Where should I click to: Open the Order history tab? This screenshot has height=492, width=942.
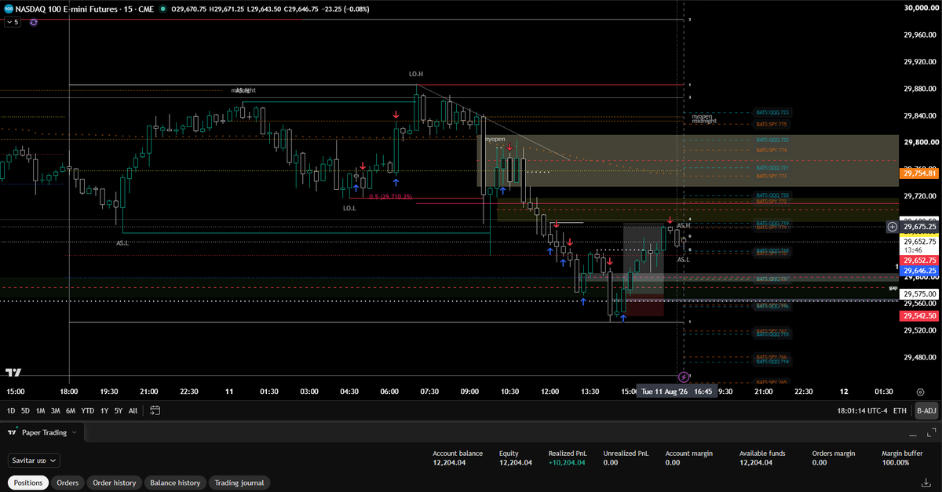[114, 483]
